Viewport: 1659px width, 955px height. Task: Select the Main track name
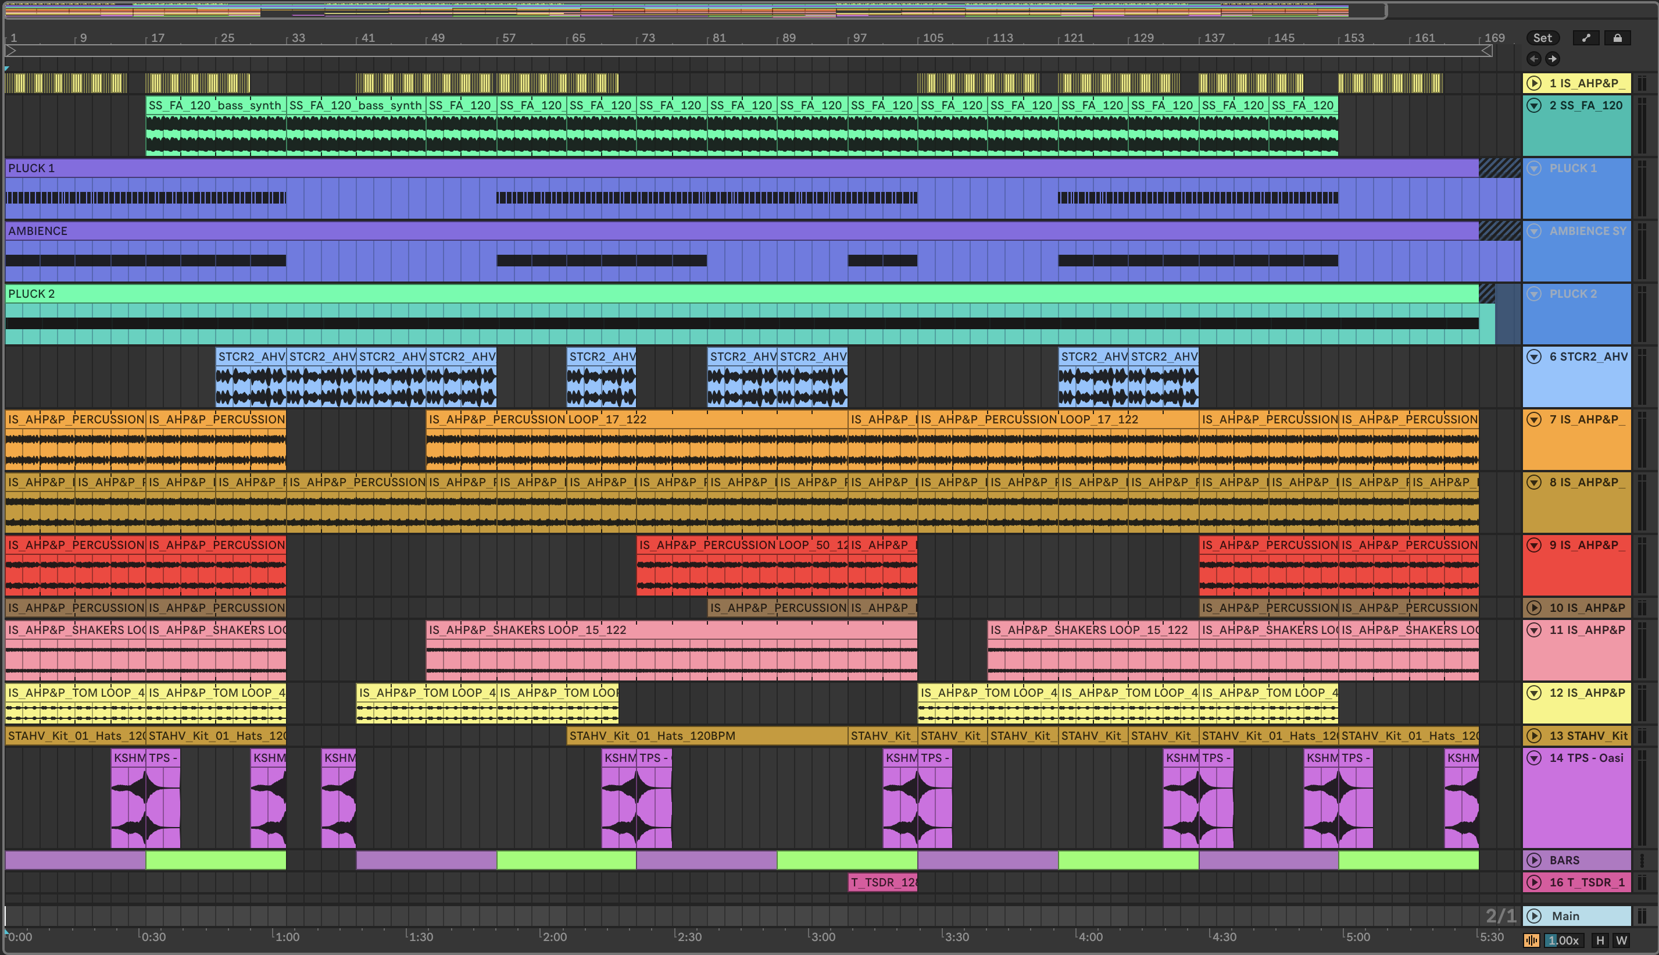click(x=1565, y=916)
